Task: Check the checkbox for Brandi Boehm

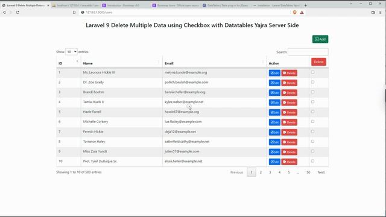Action: click(312, 92)
